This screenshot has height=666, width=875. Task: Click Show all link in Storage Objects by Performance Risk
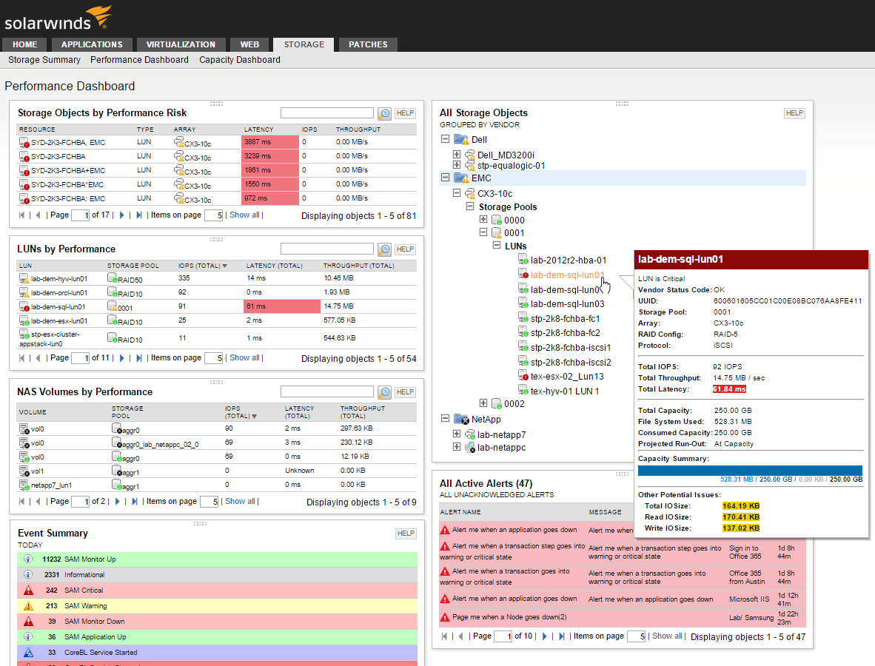click(244, 215)
